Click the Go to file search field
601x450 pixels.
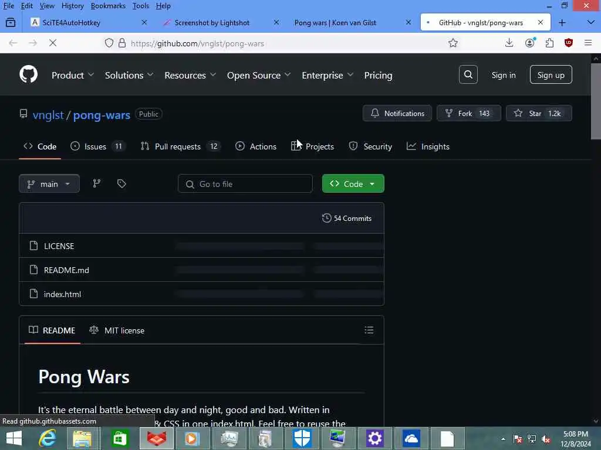coord(245,183)
